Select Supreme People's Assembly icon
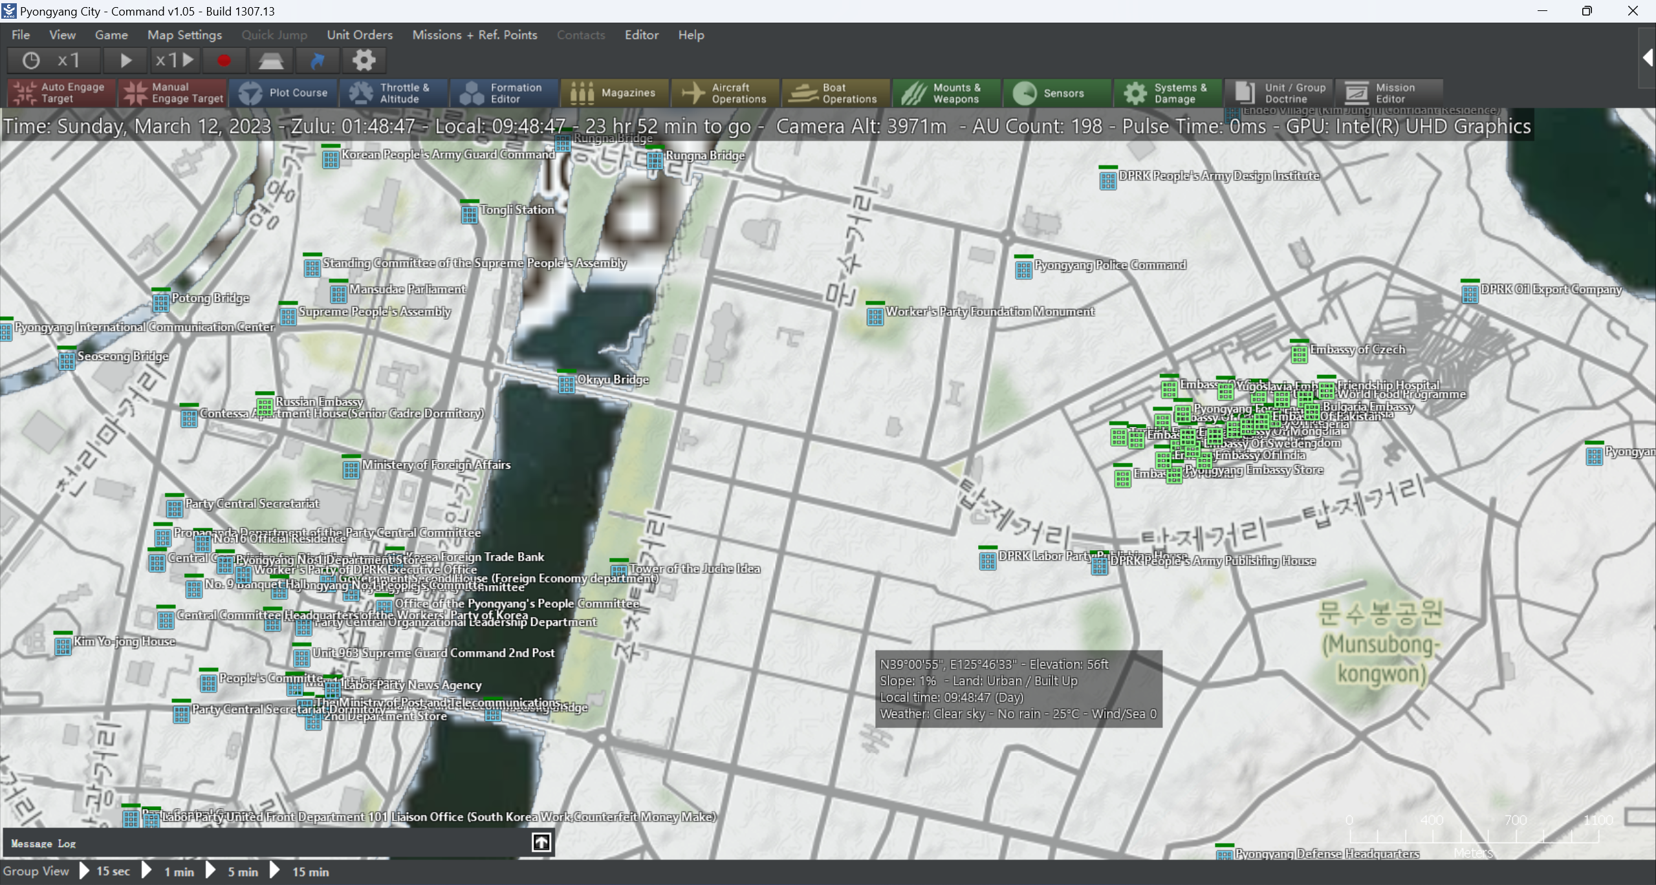1656x885 pixels. 289,315
